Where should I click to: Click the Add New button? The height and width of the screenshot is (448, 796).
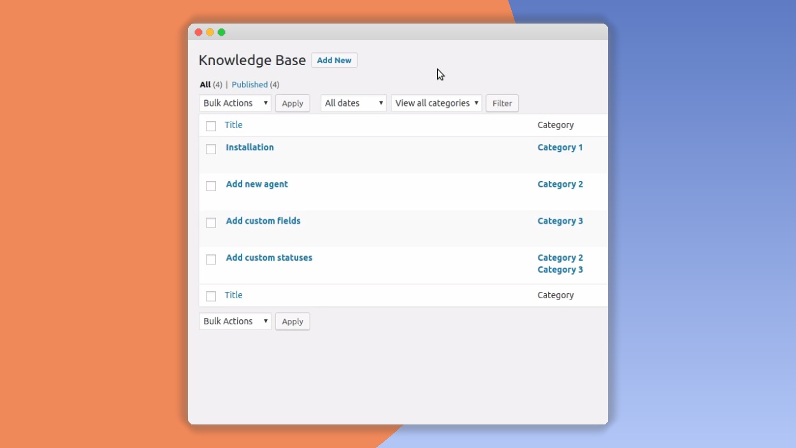(334, 60)
